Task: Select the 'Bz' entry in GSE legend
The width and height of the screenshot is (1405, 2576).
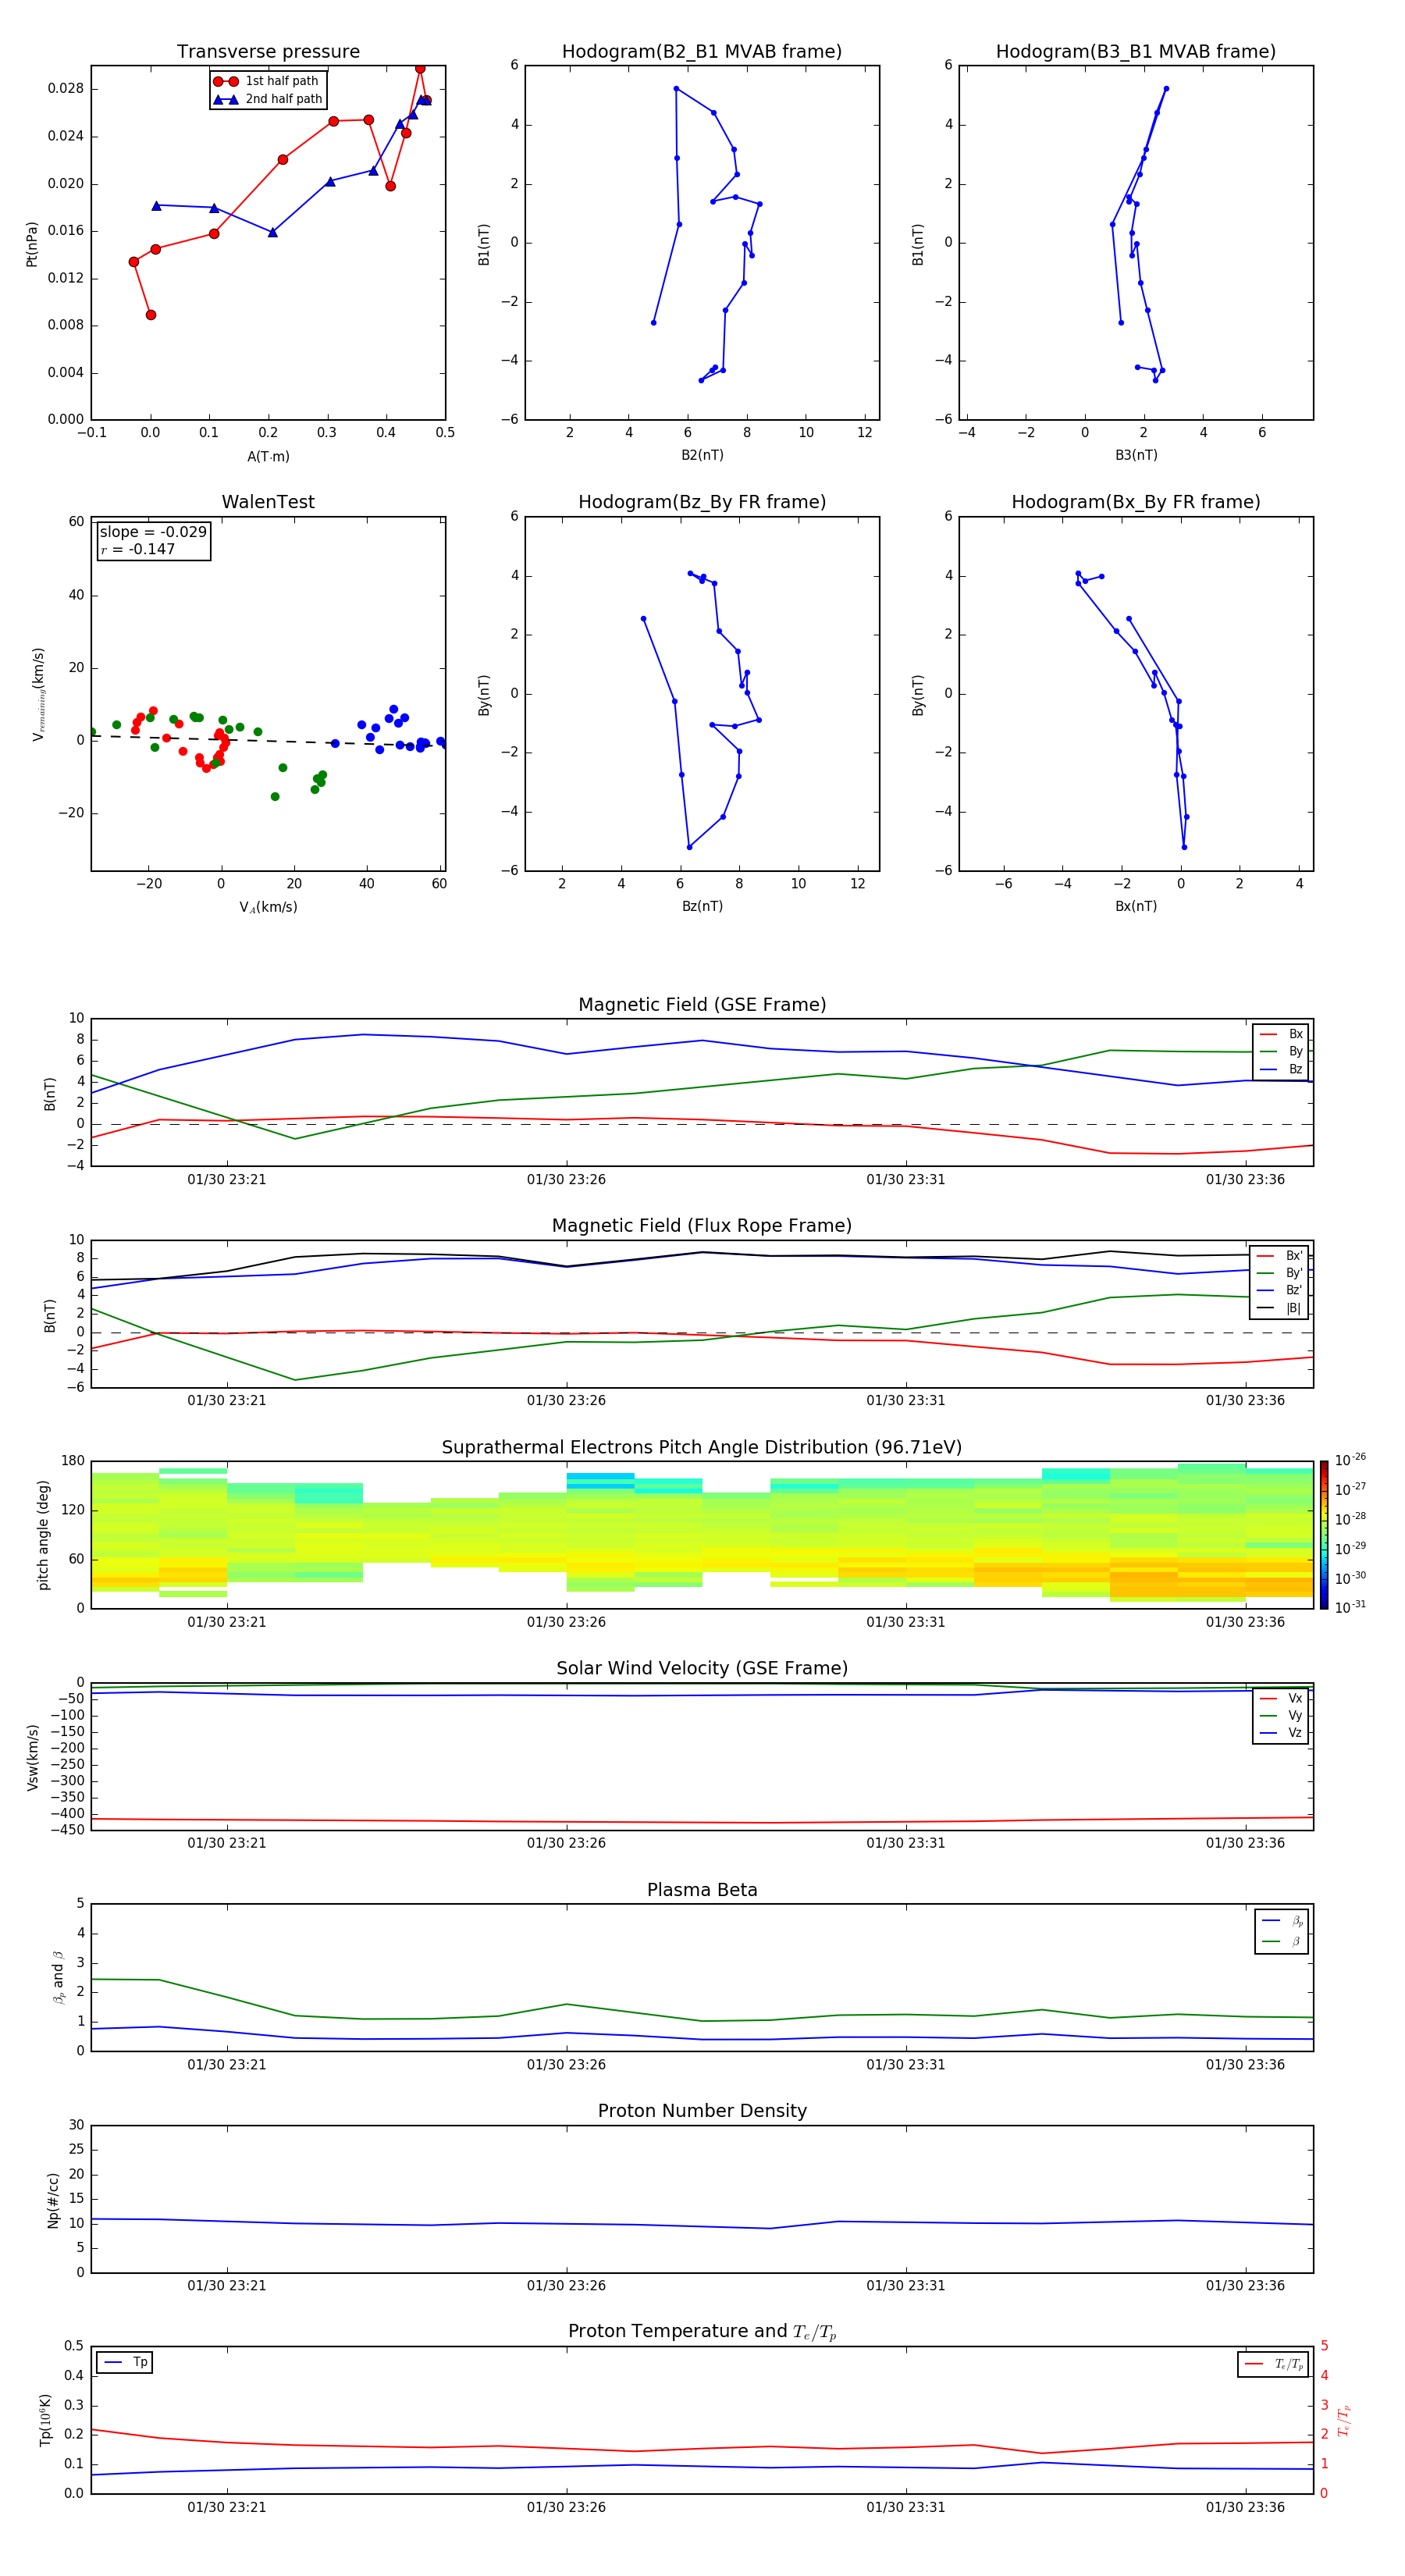Action: [1281, 1069]
